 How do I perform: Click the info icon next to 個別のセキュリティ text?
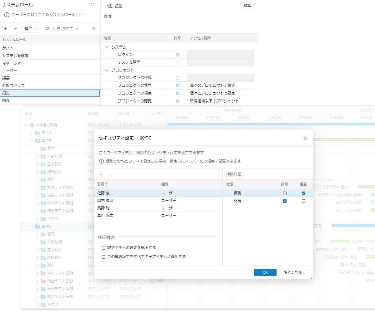coord(102,161)
